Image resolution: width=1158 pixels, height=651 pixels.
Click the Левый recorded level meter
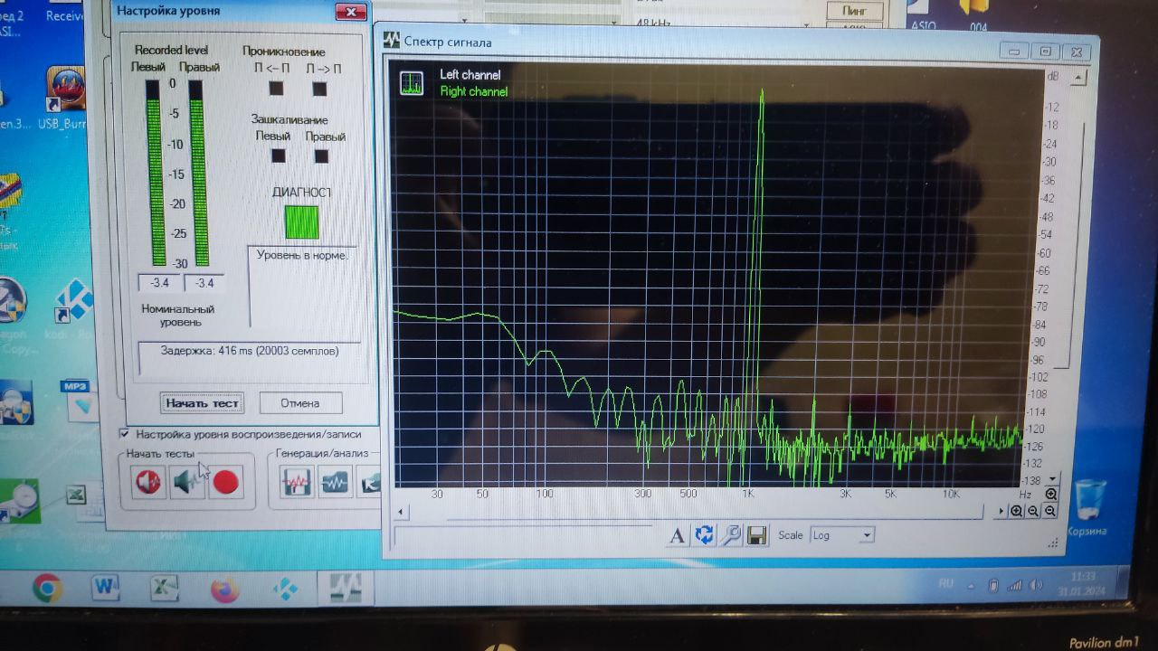point(157,173)
